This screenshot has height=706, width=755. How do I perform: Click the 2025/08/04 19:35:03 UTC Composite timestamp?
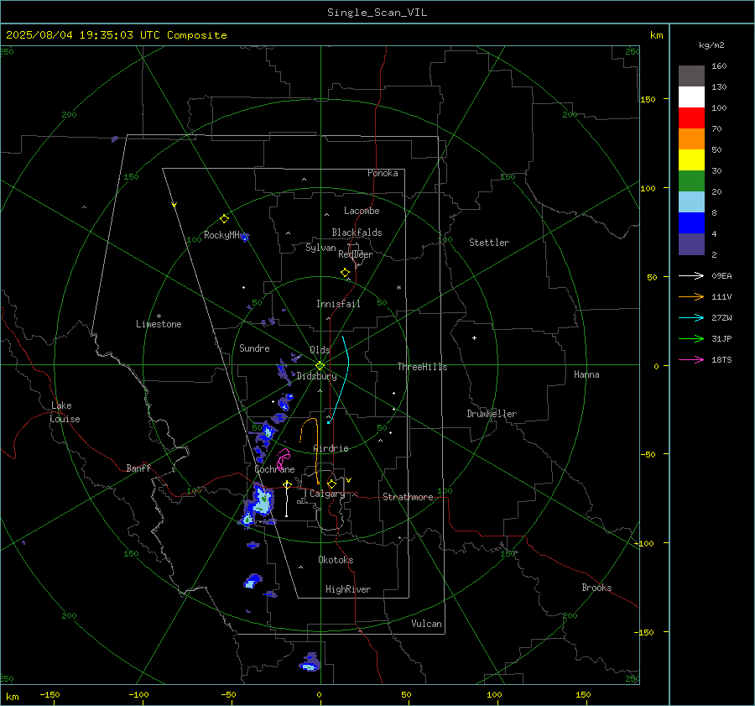click(116, 35)
